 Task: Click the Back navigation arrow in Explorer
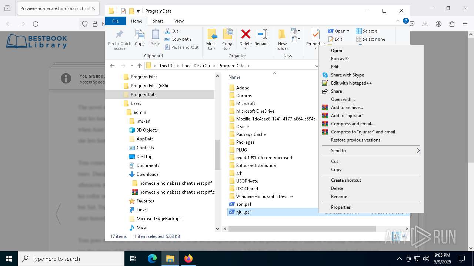tap(112, 66)
